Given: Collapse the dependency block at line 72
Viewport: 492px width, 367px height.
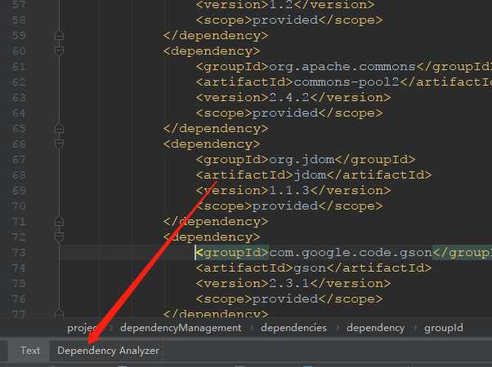Looking at the screenshot, I should coord(59,237).
